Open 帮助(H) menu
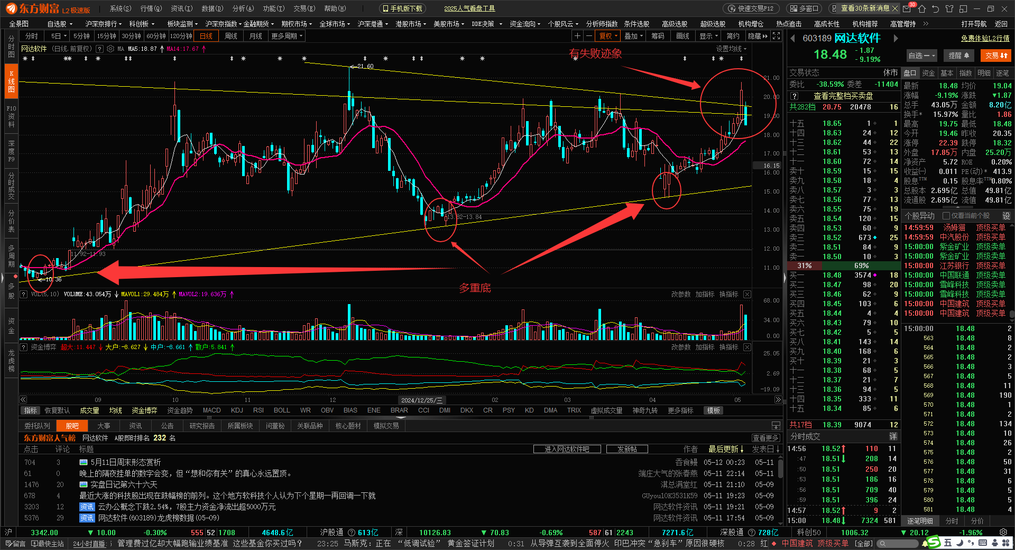The height and width of the screenshot is (550, 1015). 335,8
